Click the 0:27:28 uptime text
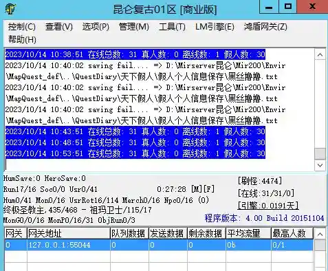The width and height of the screenshot is (328, 271). [x=171, y=189]
